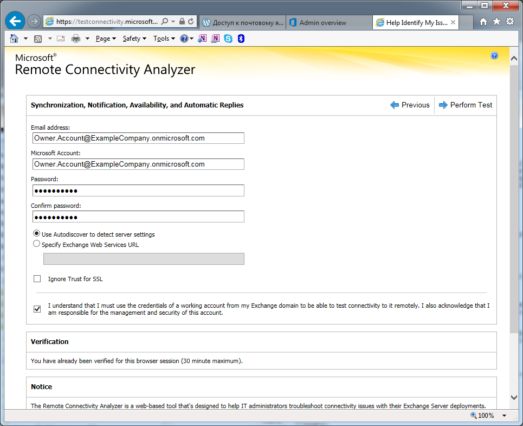Open browser settings gear icon
523x426 pixels.
(509, 22)
